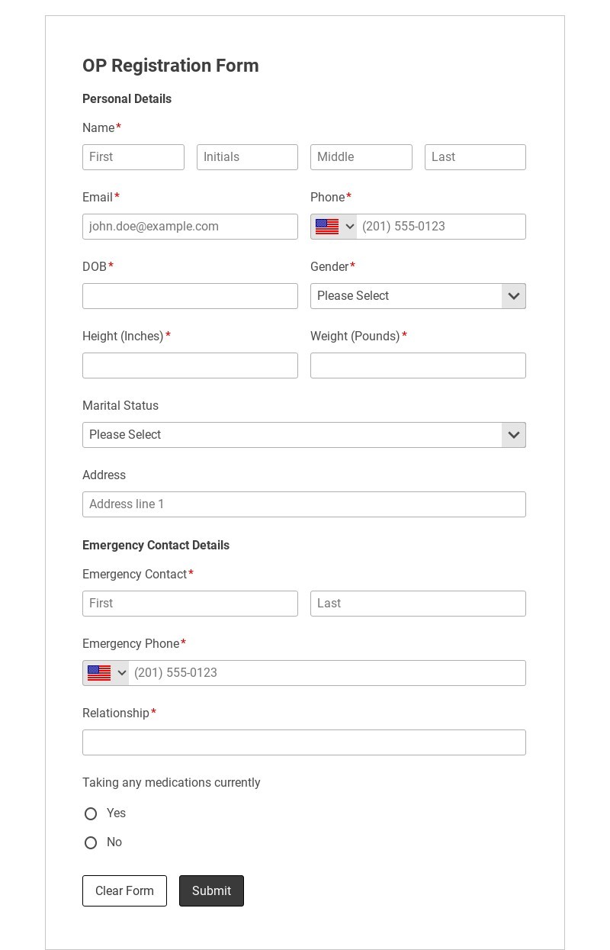Focus the First name field

[133, 157]
